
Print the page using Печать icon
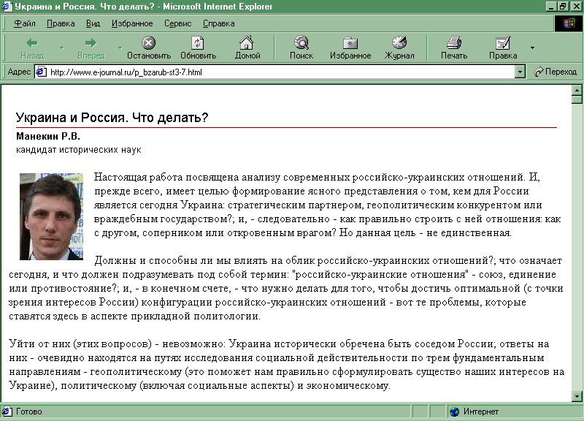(454, 43)
